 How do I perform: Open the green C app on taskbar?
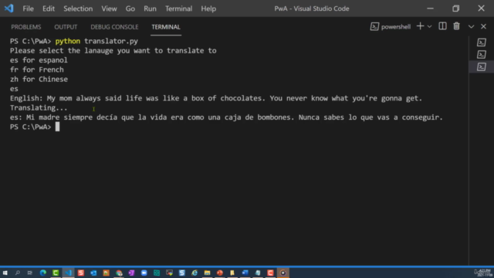(x=56, y=273)
